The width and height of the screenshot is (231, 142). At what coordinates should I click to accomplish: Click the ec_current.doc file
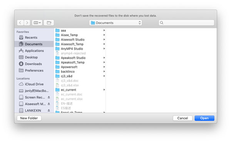(x=80, y=94)
